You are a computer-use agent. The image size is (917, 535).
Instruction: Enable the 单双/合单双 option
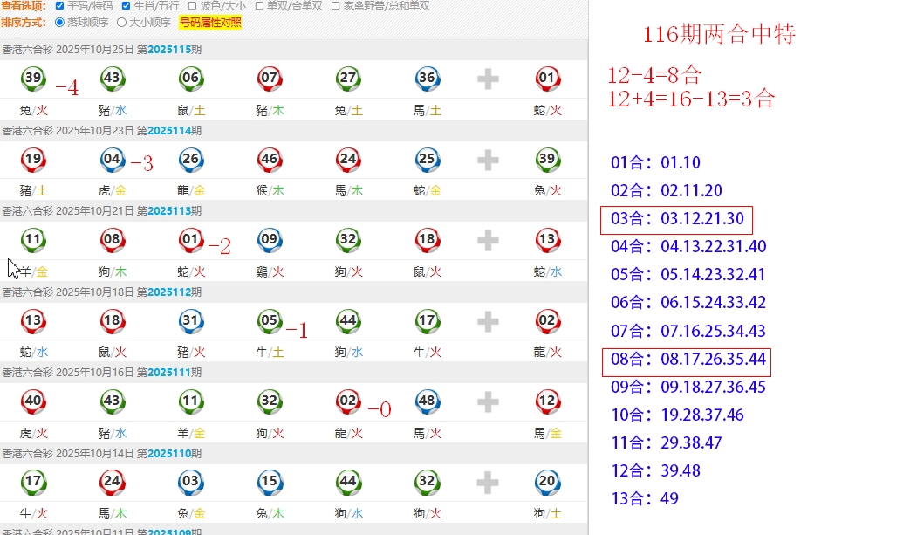click(x=260, y=6)
